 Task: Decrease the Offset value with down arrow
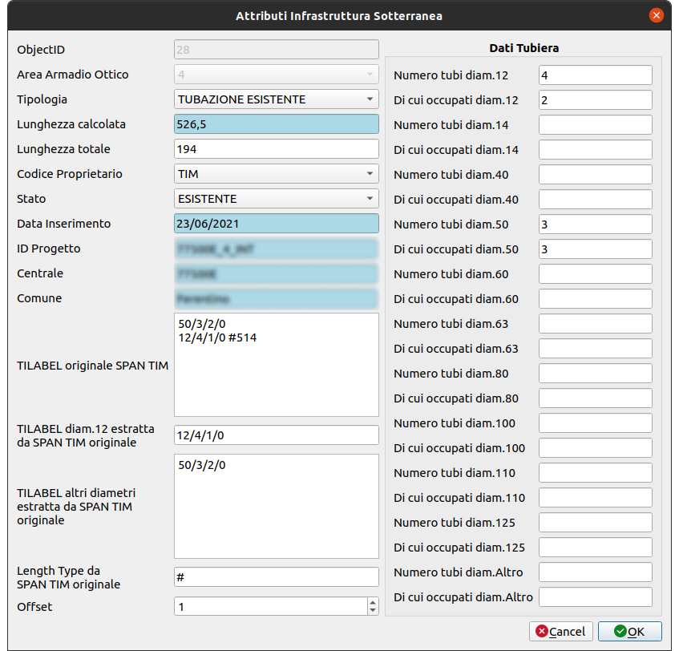(372, 611)
